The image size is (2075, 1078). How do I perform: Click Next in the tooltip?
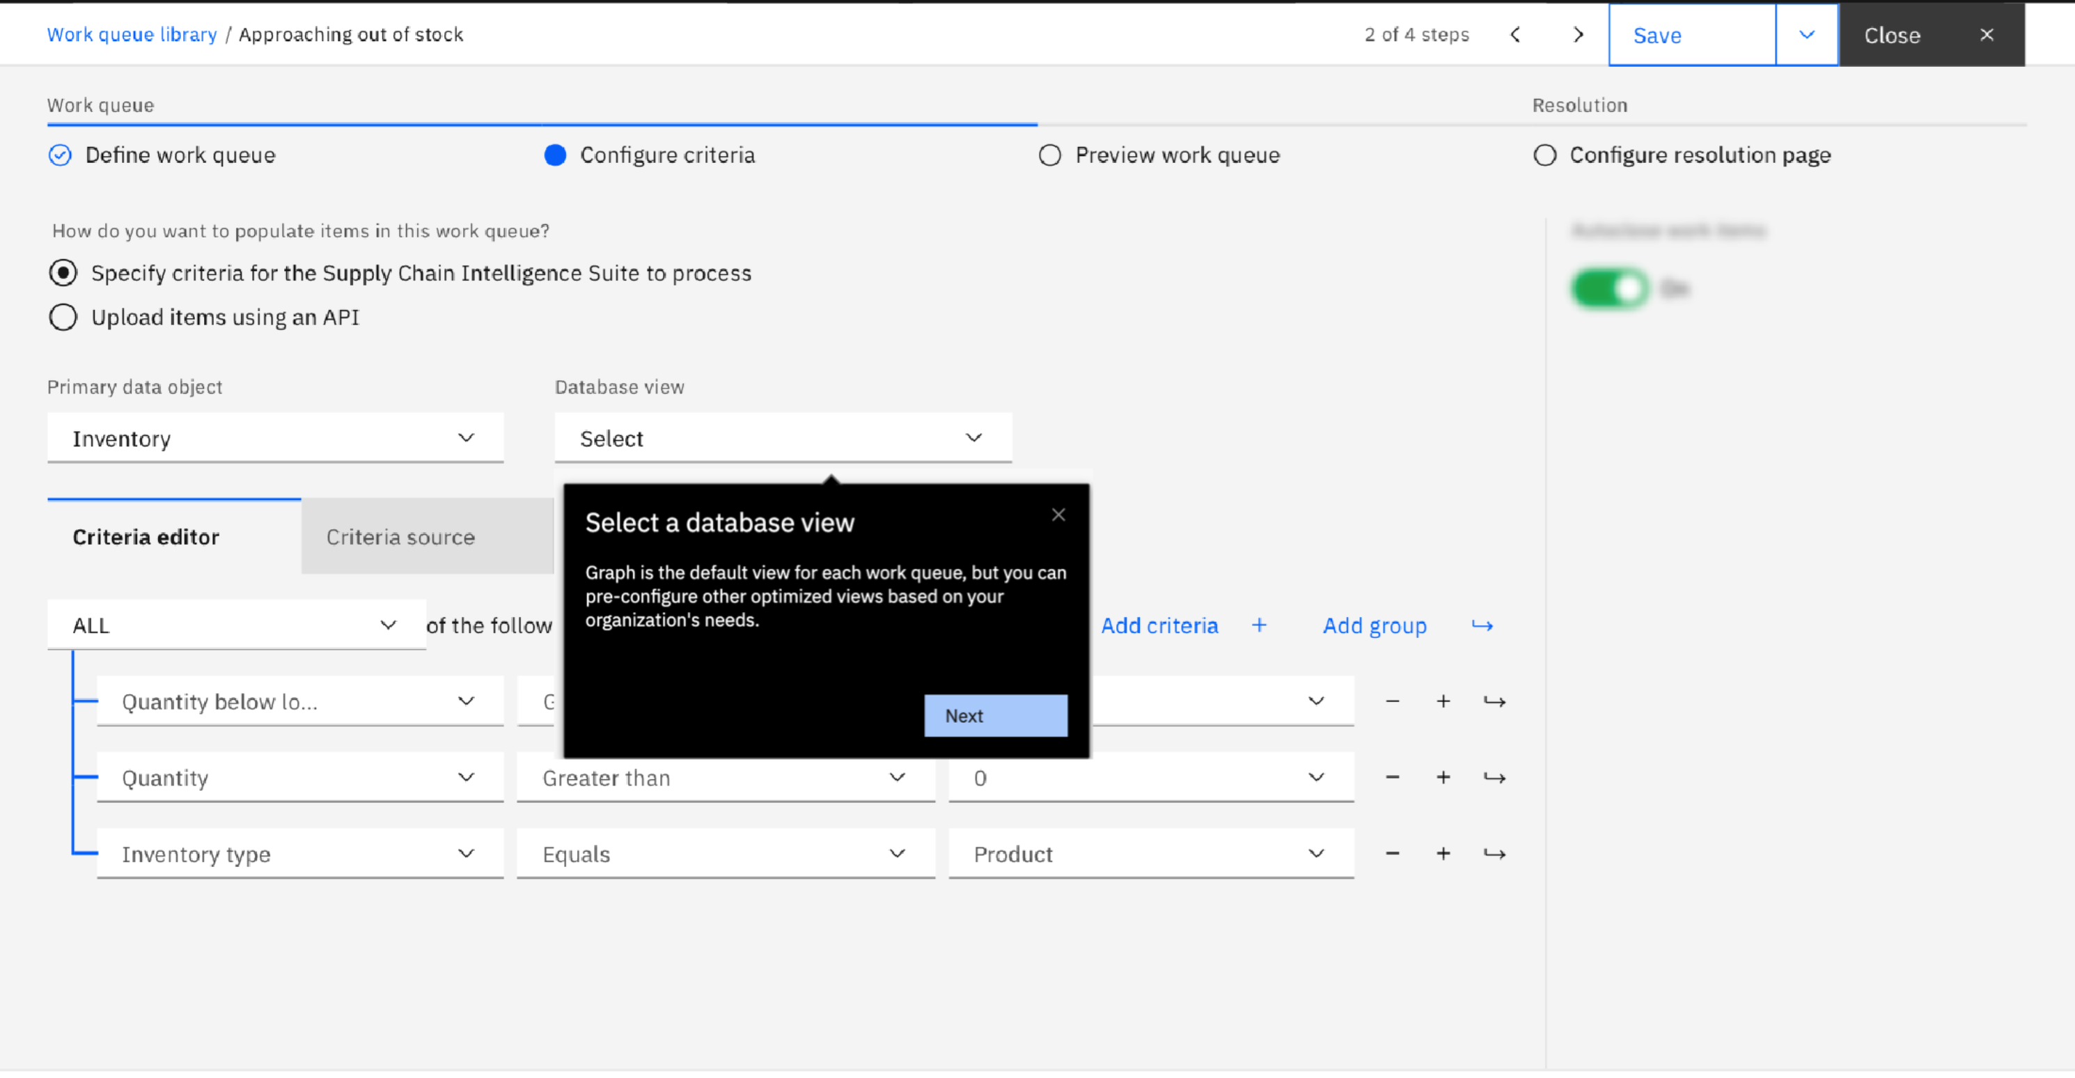pyautogui.click(x=995, y=717)
